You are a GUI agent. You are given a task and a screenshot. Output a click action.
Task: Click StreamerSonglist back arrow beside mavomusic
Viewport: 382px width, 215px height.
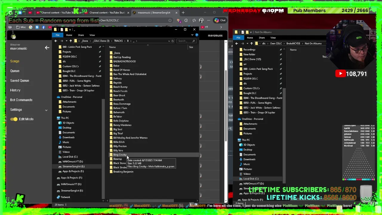[47, 47]
